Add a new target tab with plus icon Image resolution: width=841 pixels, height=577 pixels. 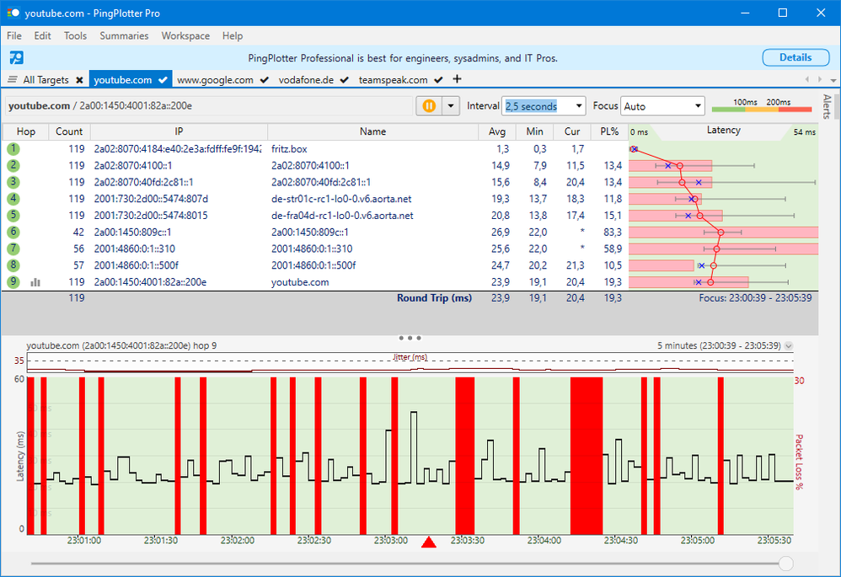point(458,79)
